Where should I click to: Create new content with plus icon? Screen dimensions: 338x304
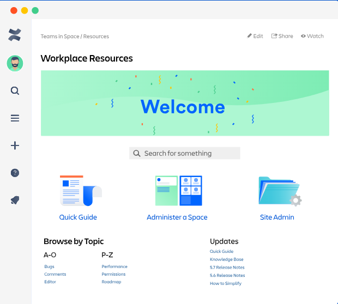15,145
